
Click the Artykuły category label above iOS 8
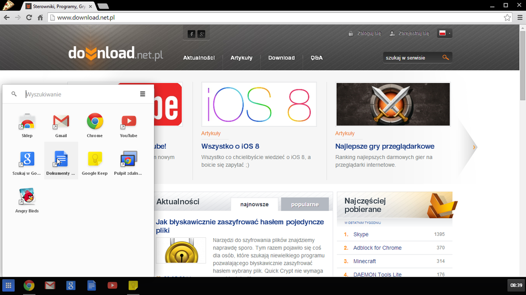coord(211,133)
